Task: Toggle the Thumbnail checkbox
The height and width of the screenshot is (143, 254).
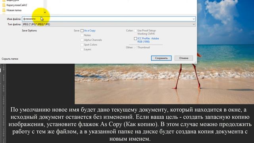Action: [x=135, y=48]
